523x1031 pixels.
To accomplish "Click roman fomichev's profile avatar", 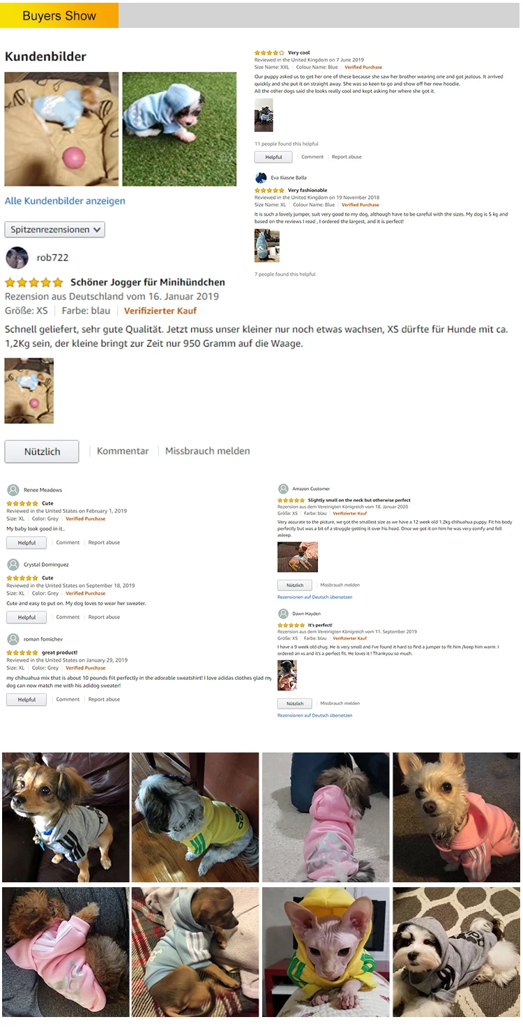I will click(13, 639).
